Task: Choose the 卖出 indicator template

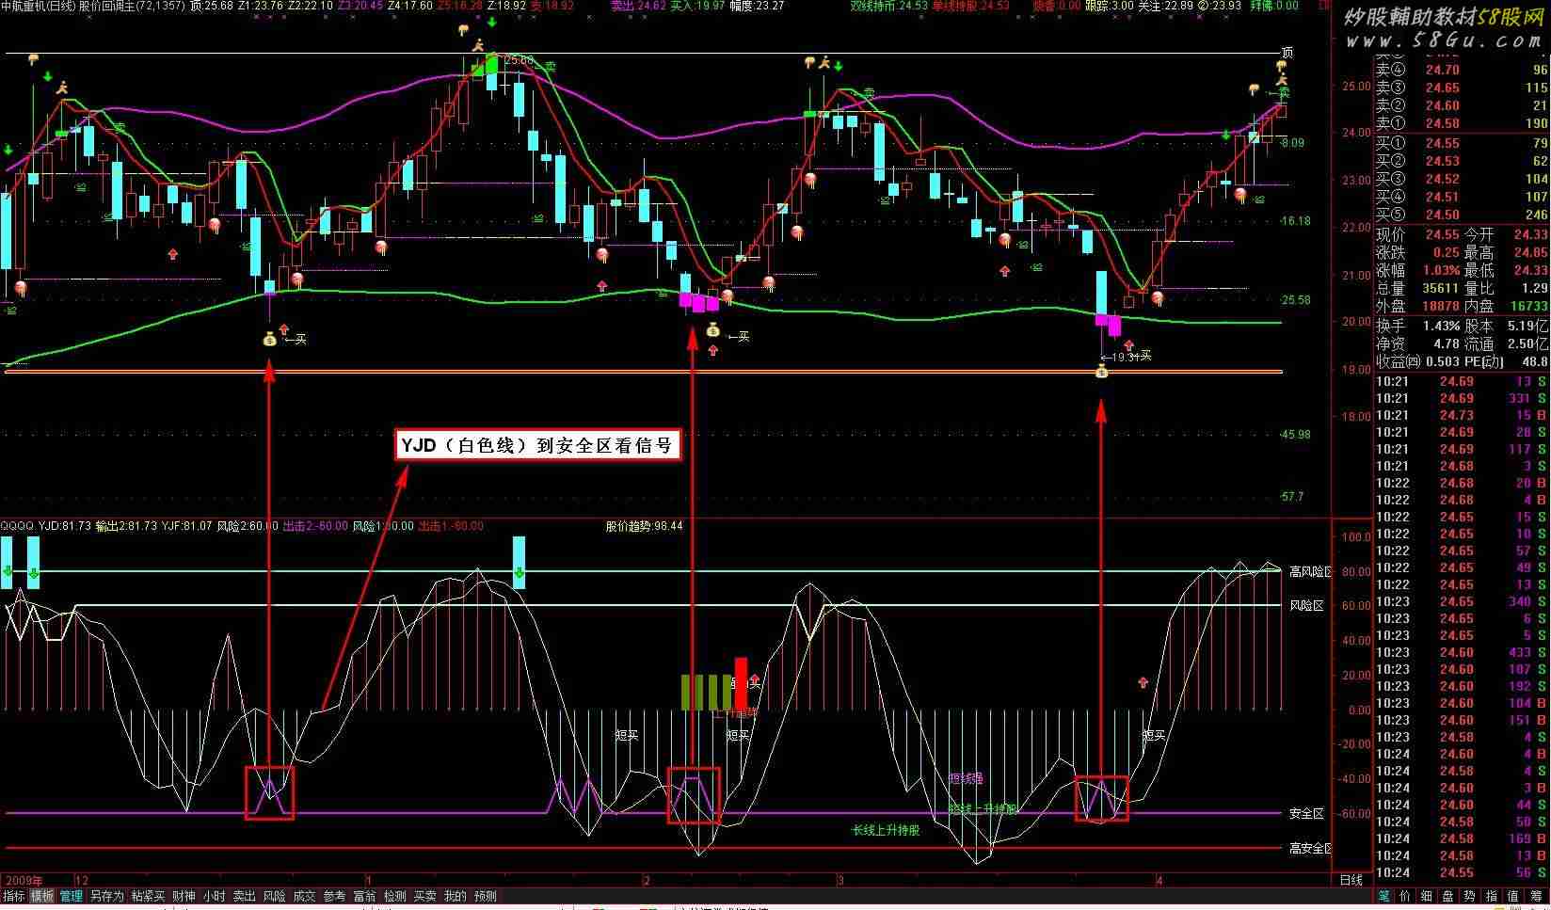Action: coord(244,897)
